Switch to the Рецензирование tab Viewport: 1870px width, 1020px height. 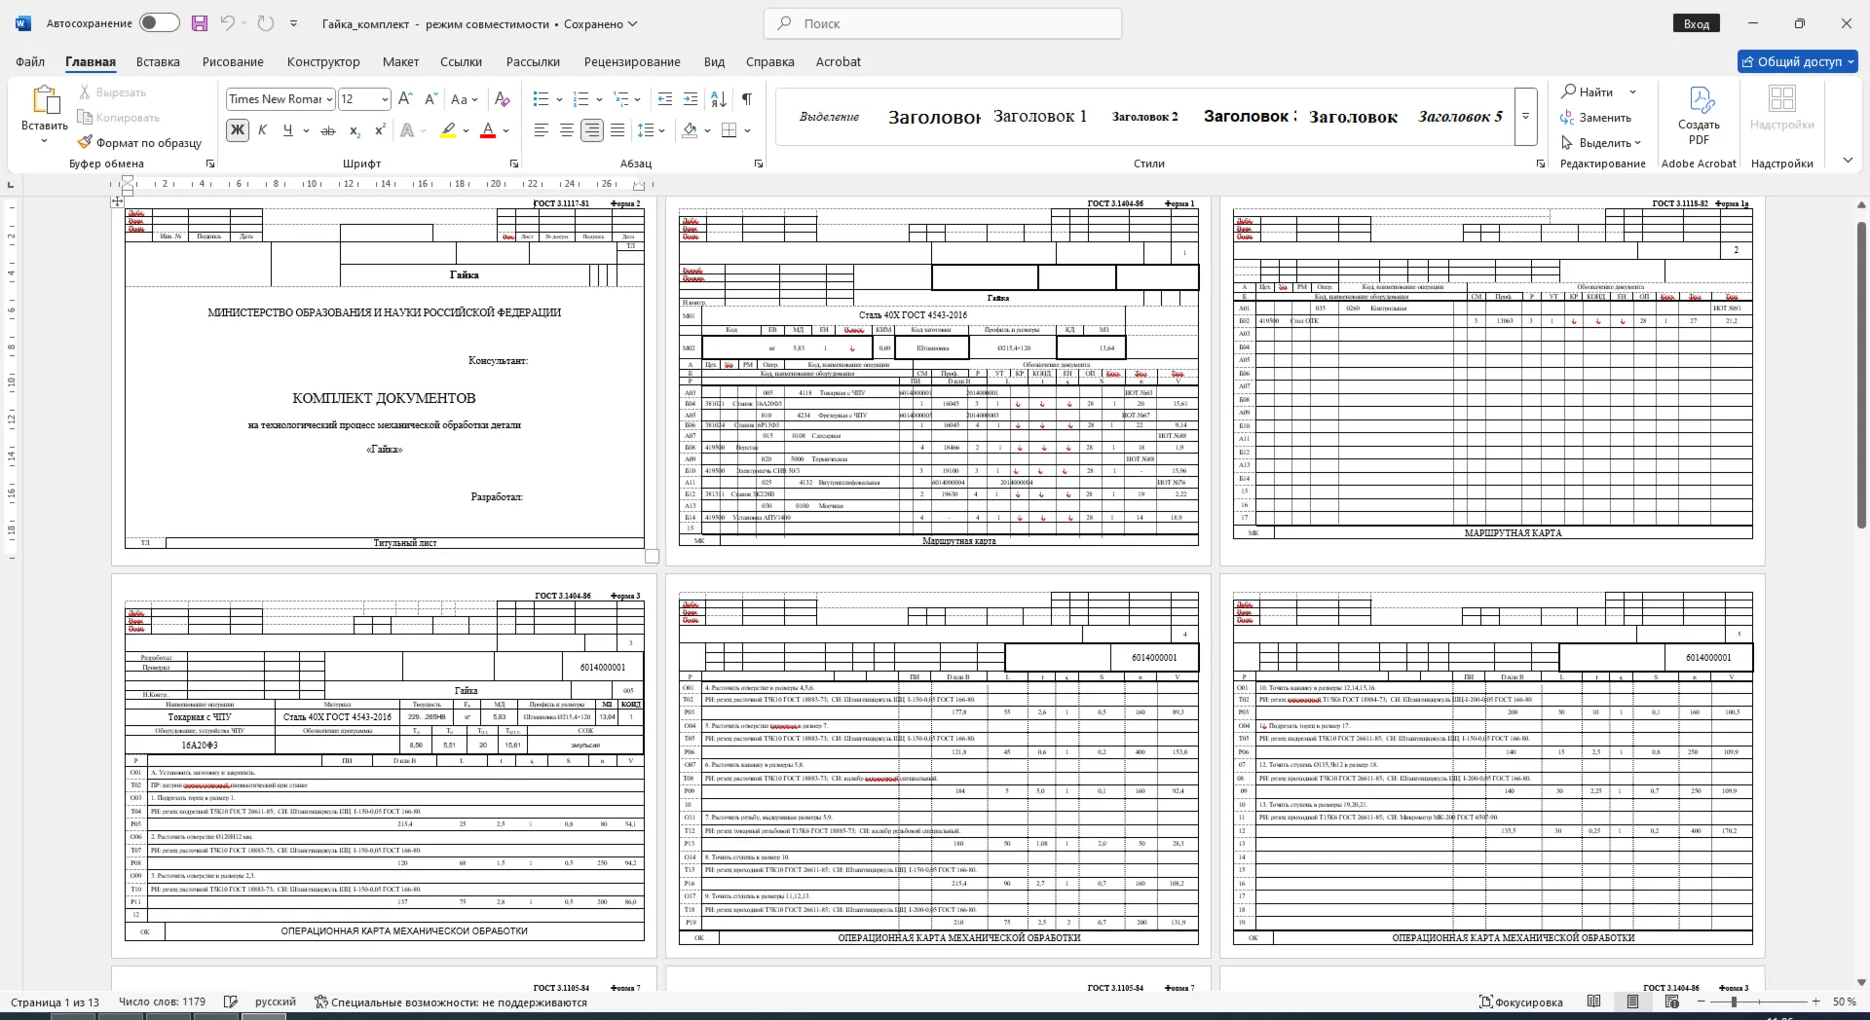click(x=632, y=61)
